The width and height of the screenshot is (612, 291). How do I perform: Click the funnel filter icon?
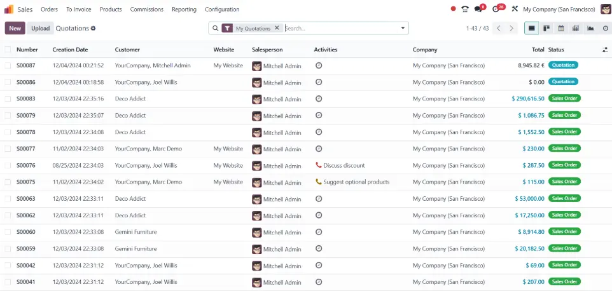point(227,29)
